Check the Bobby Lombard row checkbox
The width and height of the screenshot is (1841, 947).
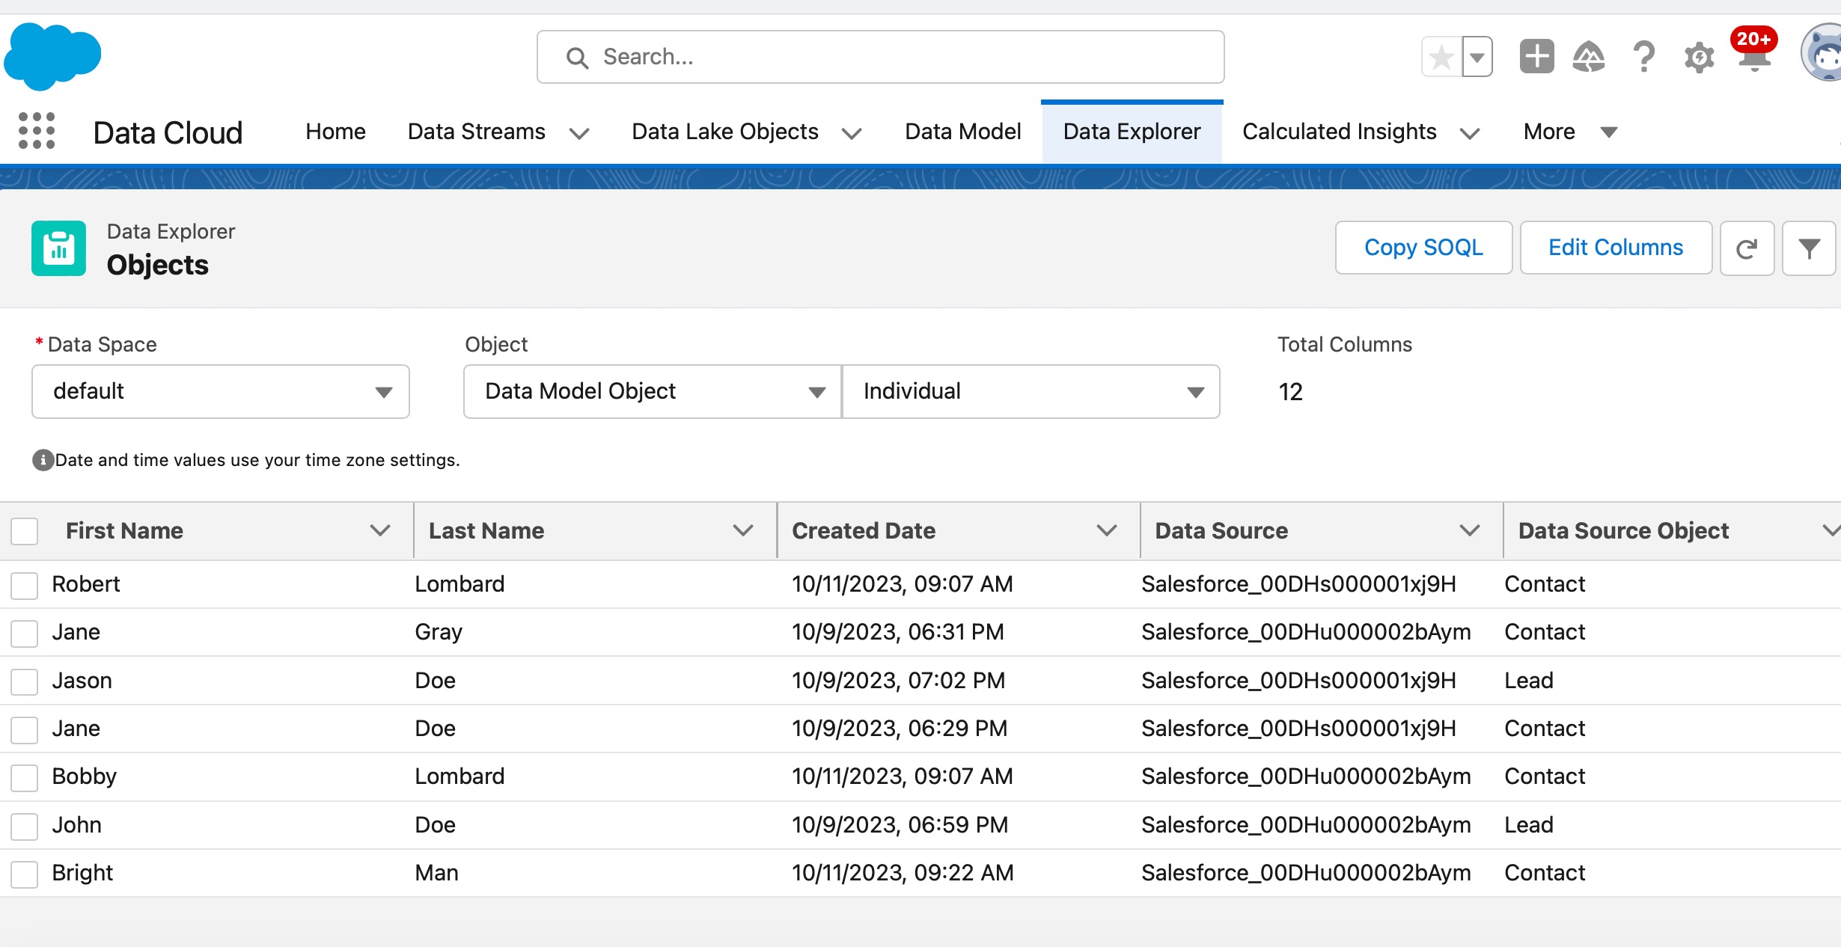[25, 777]
